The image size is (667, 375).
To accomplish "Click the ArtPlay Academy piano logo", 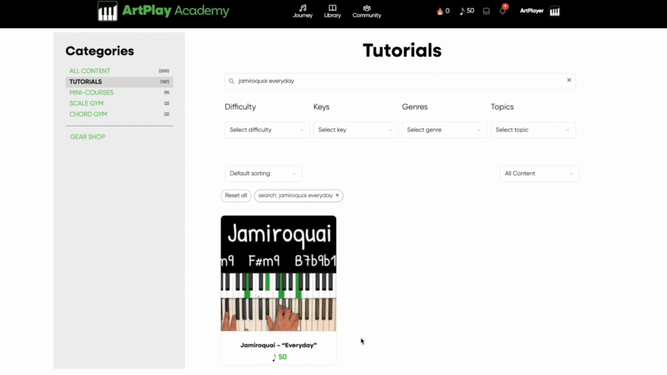I will 107,11.
